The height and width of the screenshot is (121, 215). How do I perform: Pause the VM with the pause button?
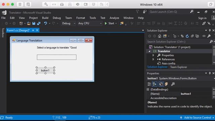click(20, 4)
